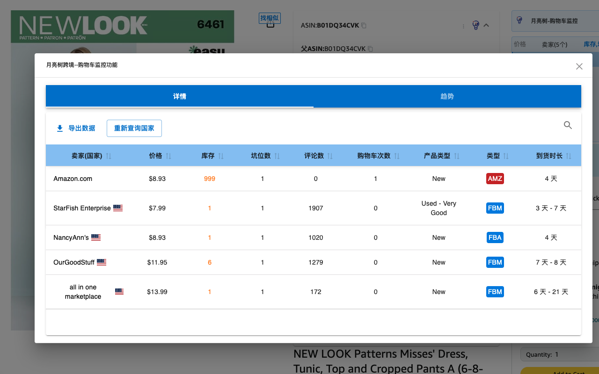Close the 购物车监控 dialog
Viewport: 599px width, 374px height.
click(579, 66)
